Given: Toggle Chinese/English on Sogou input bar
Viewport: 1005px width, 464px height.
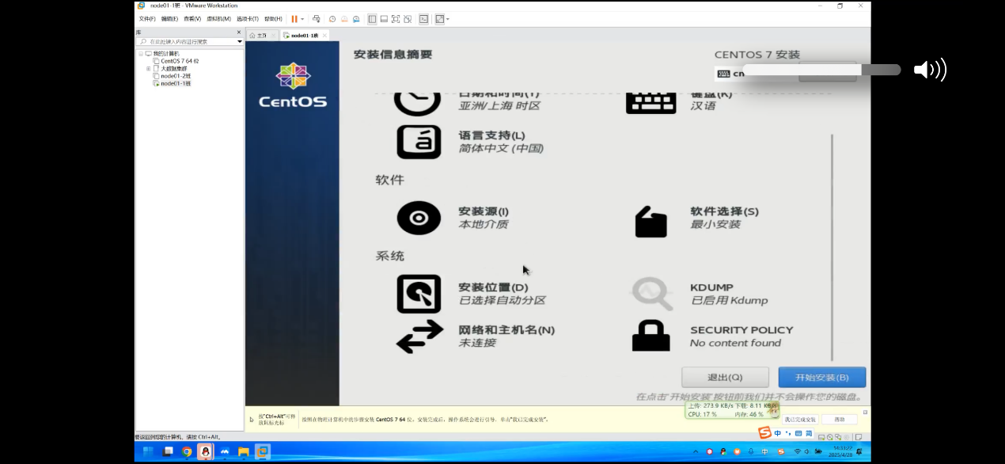Looking at the screenshot, I should pos(778,432).
